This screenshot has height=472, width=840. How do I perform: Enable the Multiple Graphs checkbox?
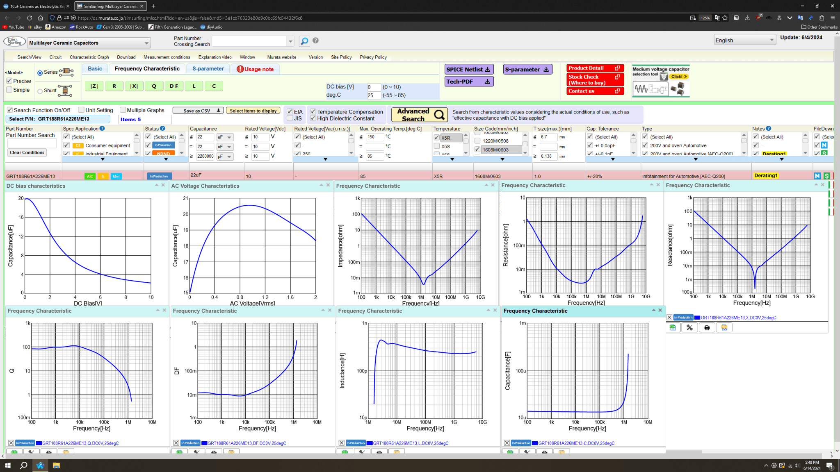coord(123,110)
